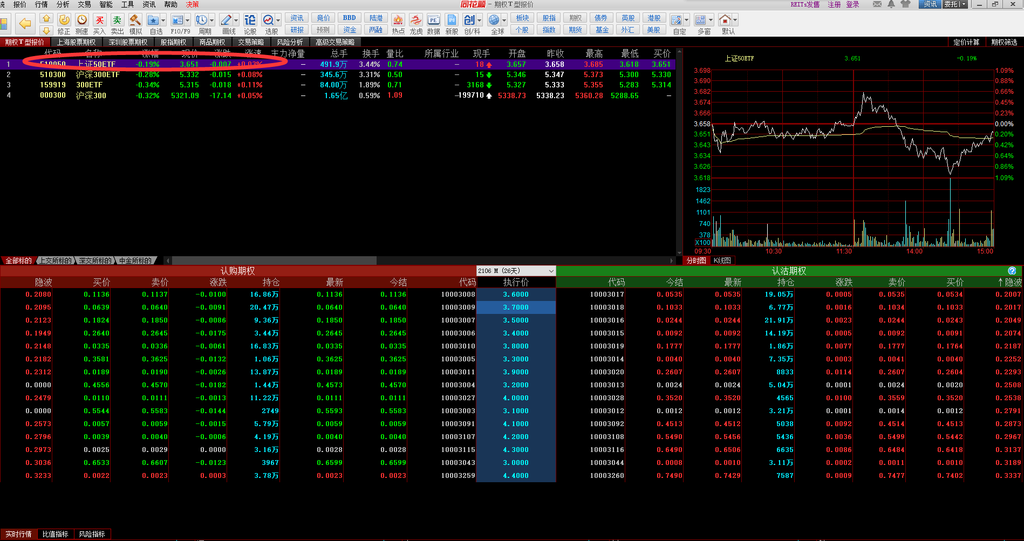
Task: Click the BBD button
Action: [349, 18]
